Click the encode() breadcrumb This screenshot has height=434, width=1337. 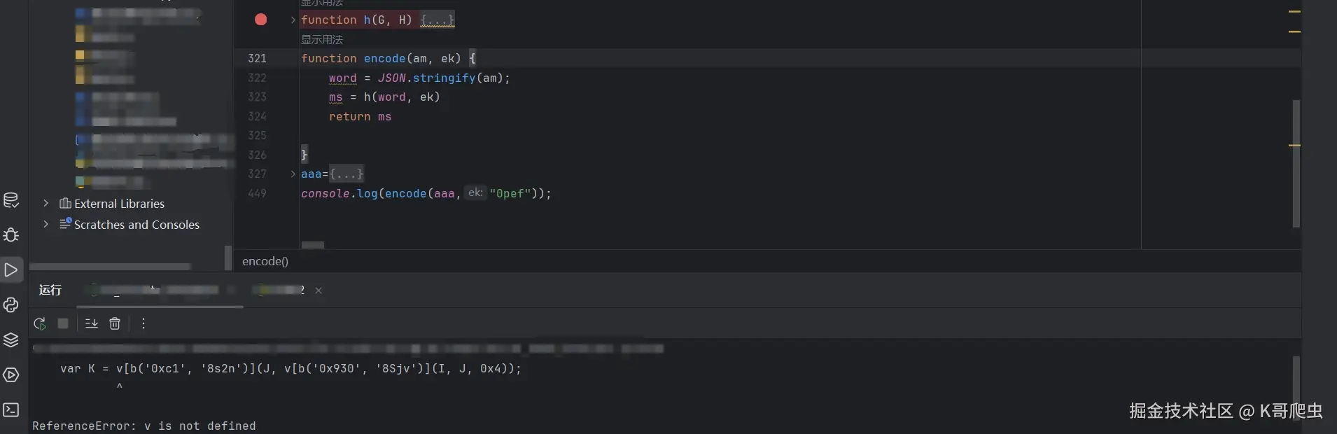pos(265,261)
